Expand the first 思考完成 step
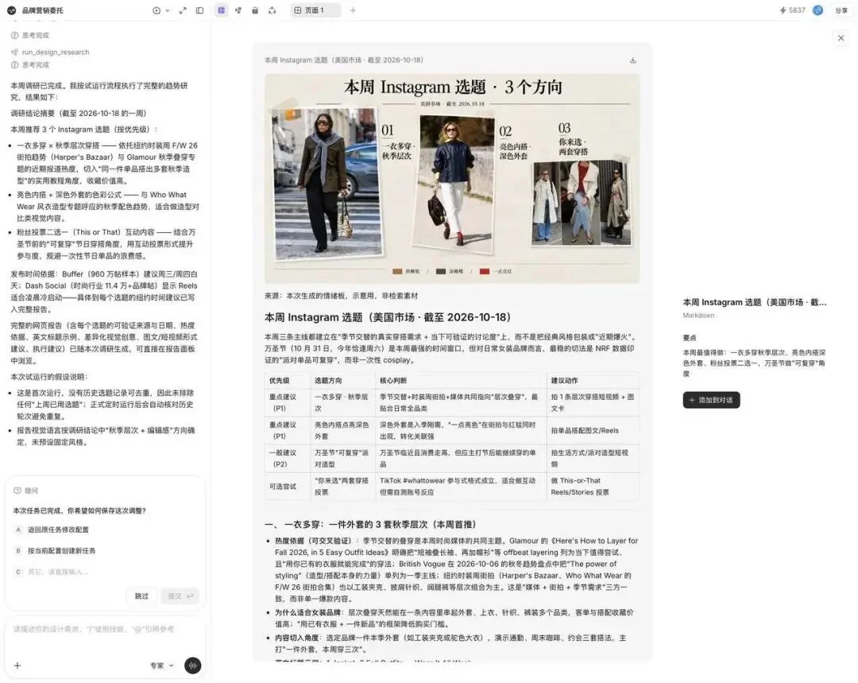 (31, 35)
